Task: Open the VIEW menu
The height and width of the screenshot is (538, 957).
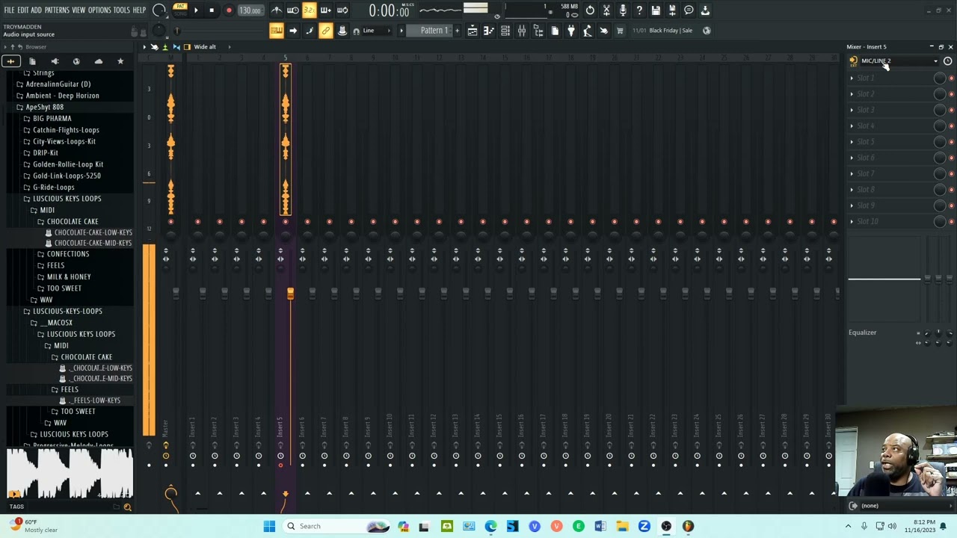Action: 79,10
